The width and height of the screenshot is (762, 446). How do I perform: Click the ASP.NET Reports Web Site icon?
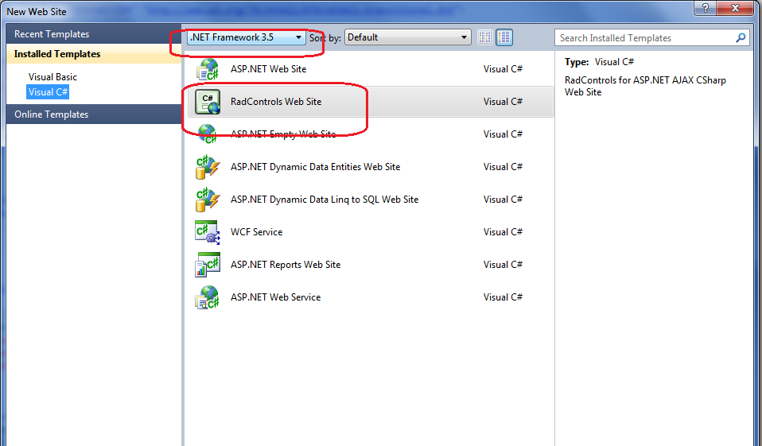click(208, 264)
